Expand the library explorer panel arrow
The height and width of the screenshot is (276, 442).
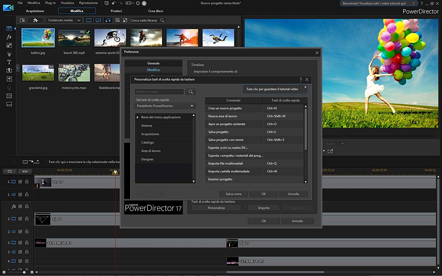(17, 68)
